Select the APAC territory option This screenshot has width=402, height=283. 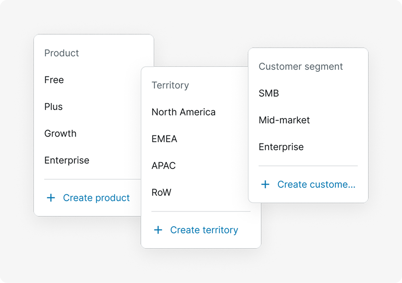pos(163,166)
